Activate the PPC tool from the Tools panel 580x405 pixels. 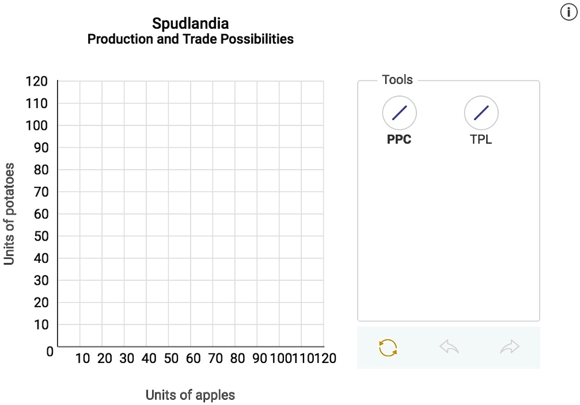click(x=399, y=113)
